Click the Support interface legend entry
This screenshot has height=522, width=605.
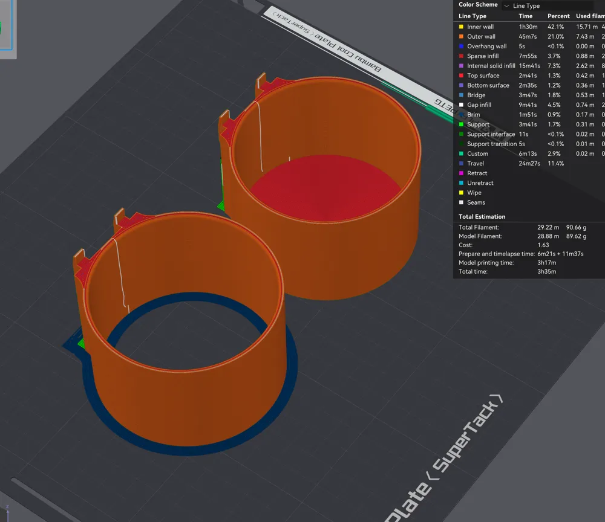pos(491,134)
